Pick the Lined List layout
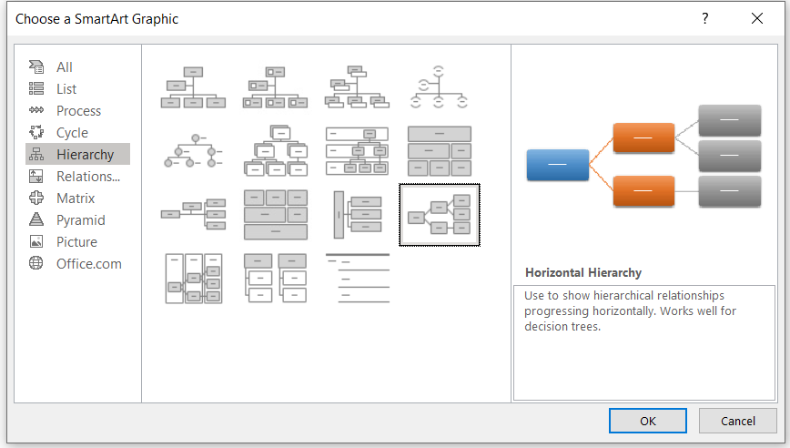This screenshot has width=790, height=448. pyautogui.click(x=357, y=278)
